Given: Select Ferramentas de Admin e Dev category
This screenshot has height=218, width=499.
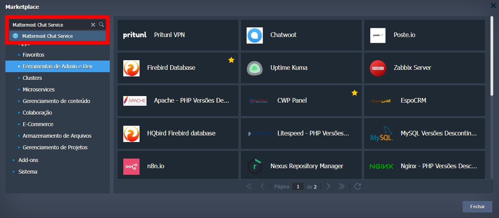Looking at the screenshot, I should point(58,66).
